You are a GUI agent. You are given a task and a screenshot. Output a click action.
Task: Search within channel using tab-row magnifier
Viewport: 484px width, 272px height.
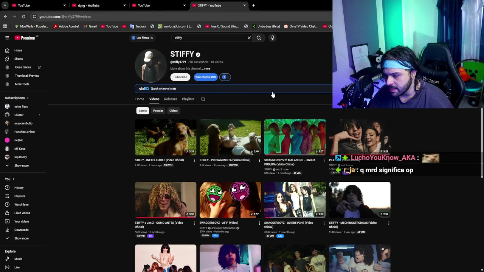203,99
